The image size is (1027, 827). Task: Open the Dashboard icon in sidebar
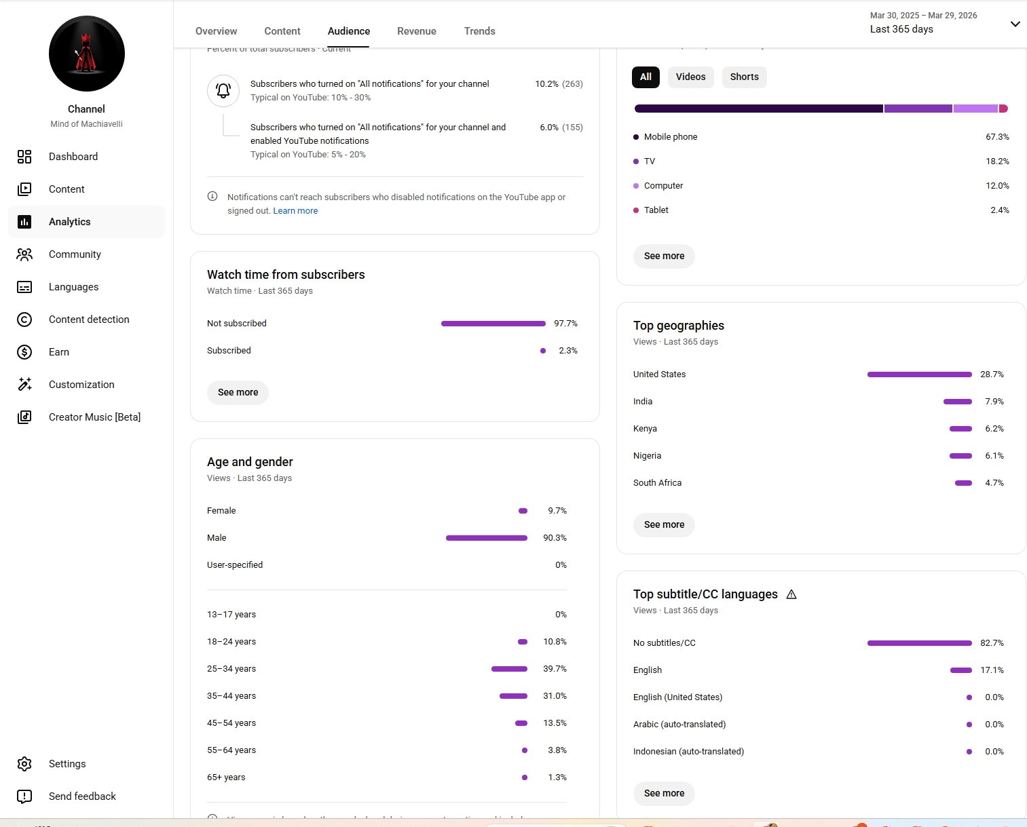click(24, 157)
